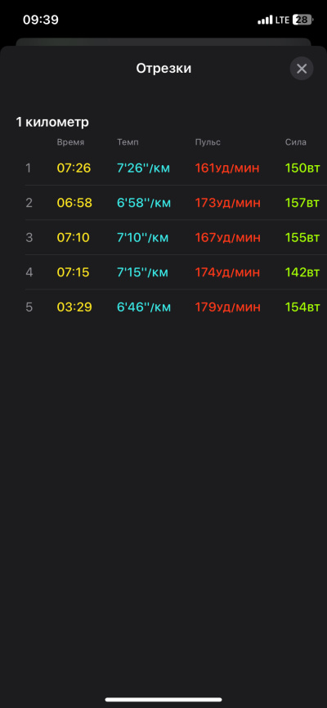Select the Время column header
This screenshot has height=708, width=327.
(70, 142)
